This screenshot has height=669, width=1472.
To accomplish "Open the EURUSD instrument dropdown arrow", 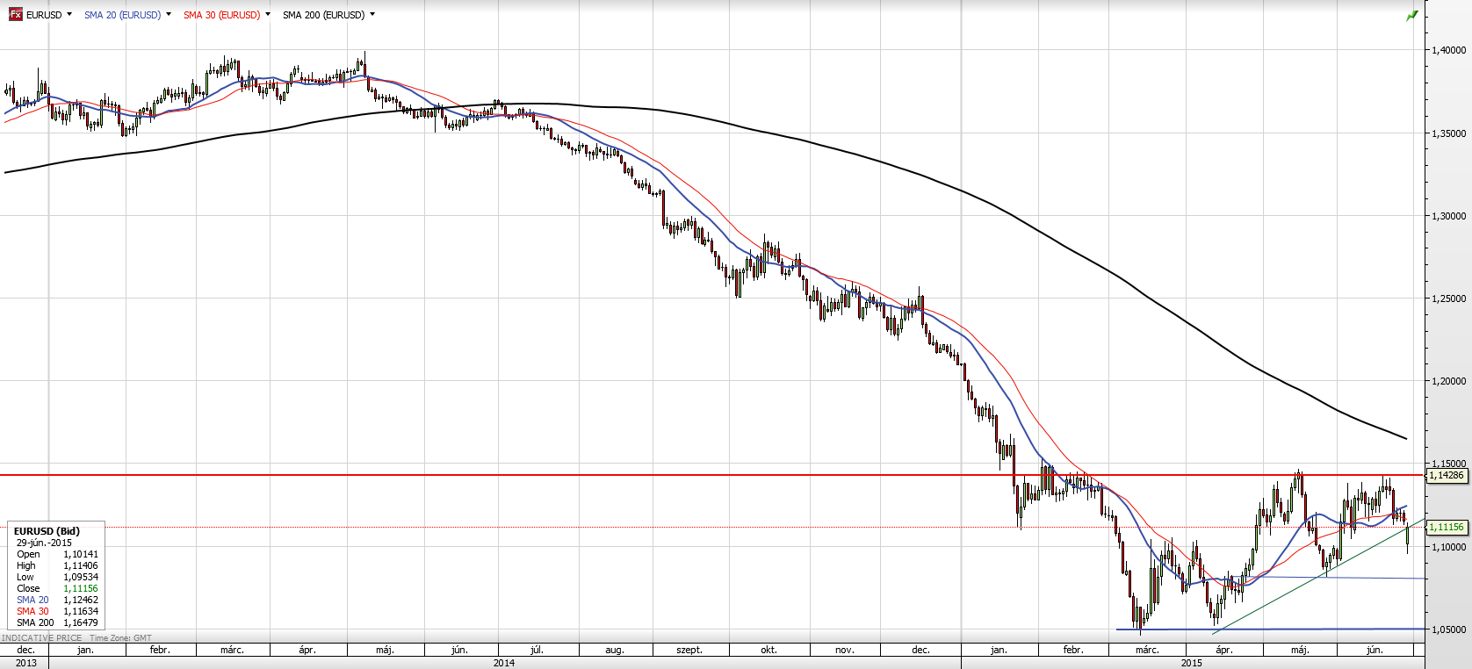I will click(69, 14).
